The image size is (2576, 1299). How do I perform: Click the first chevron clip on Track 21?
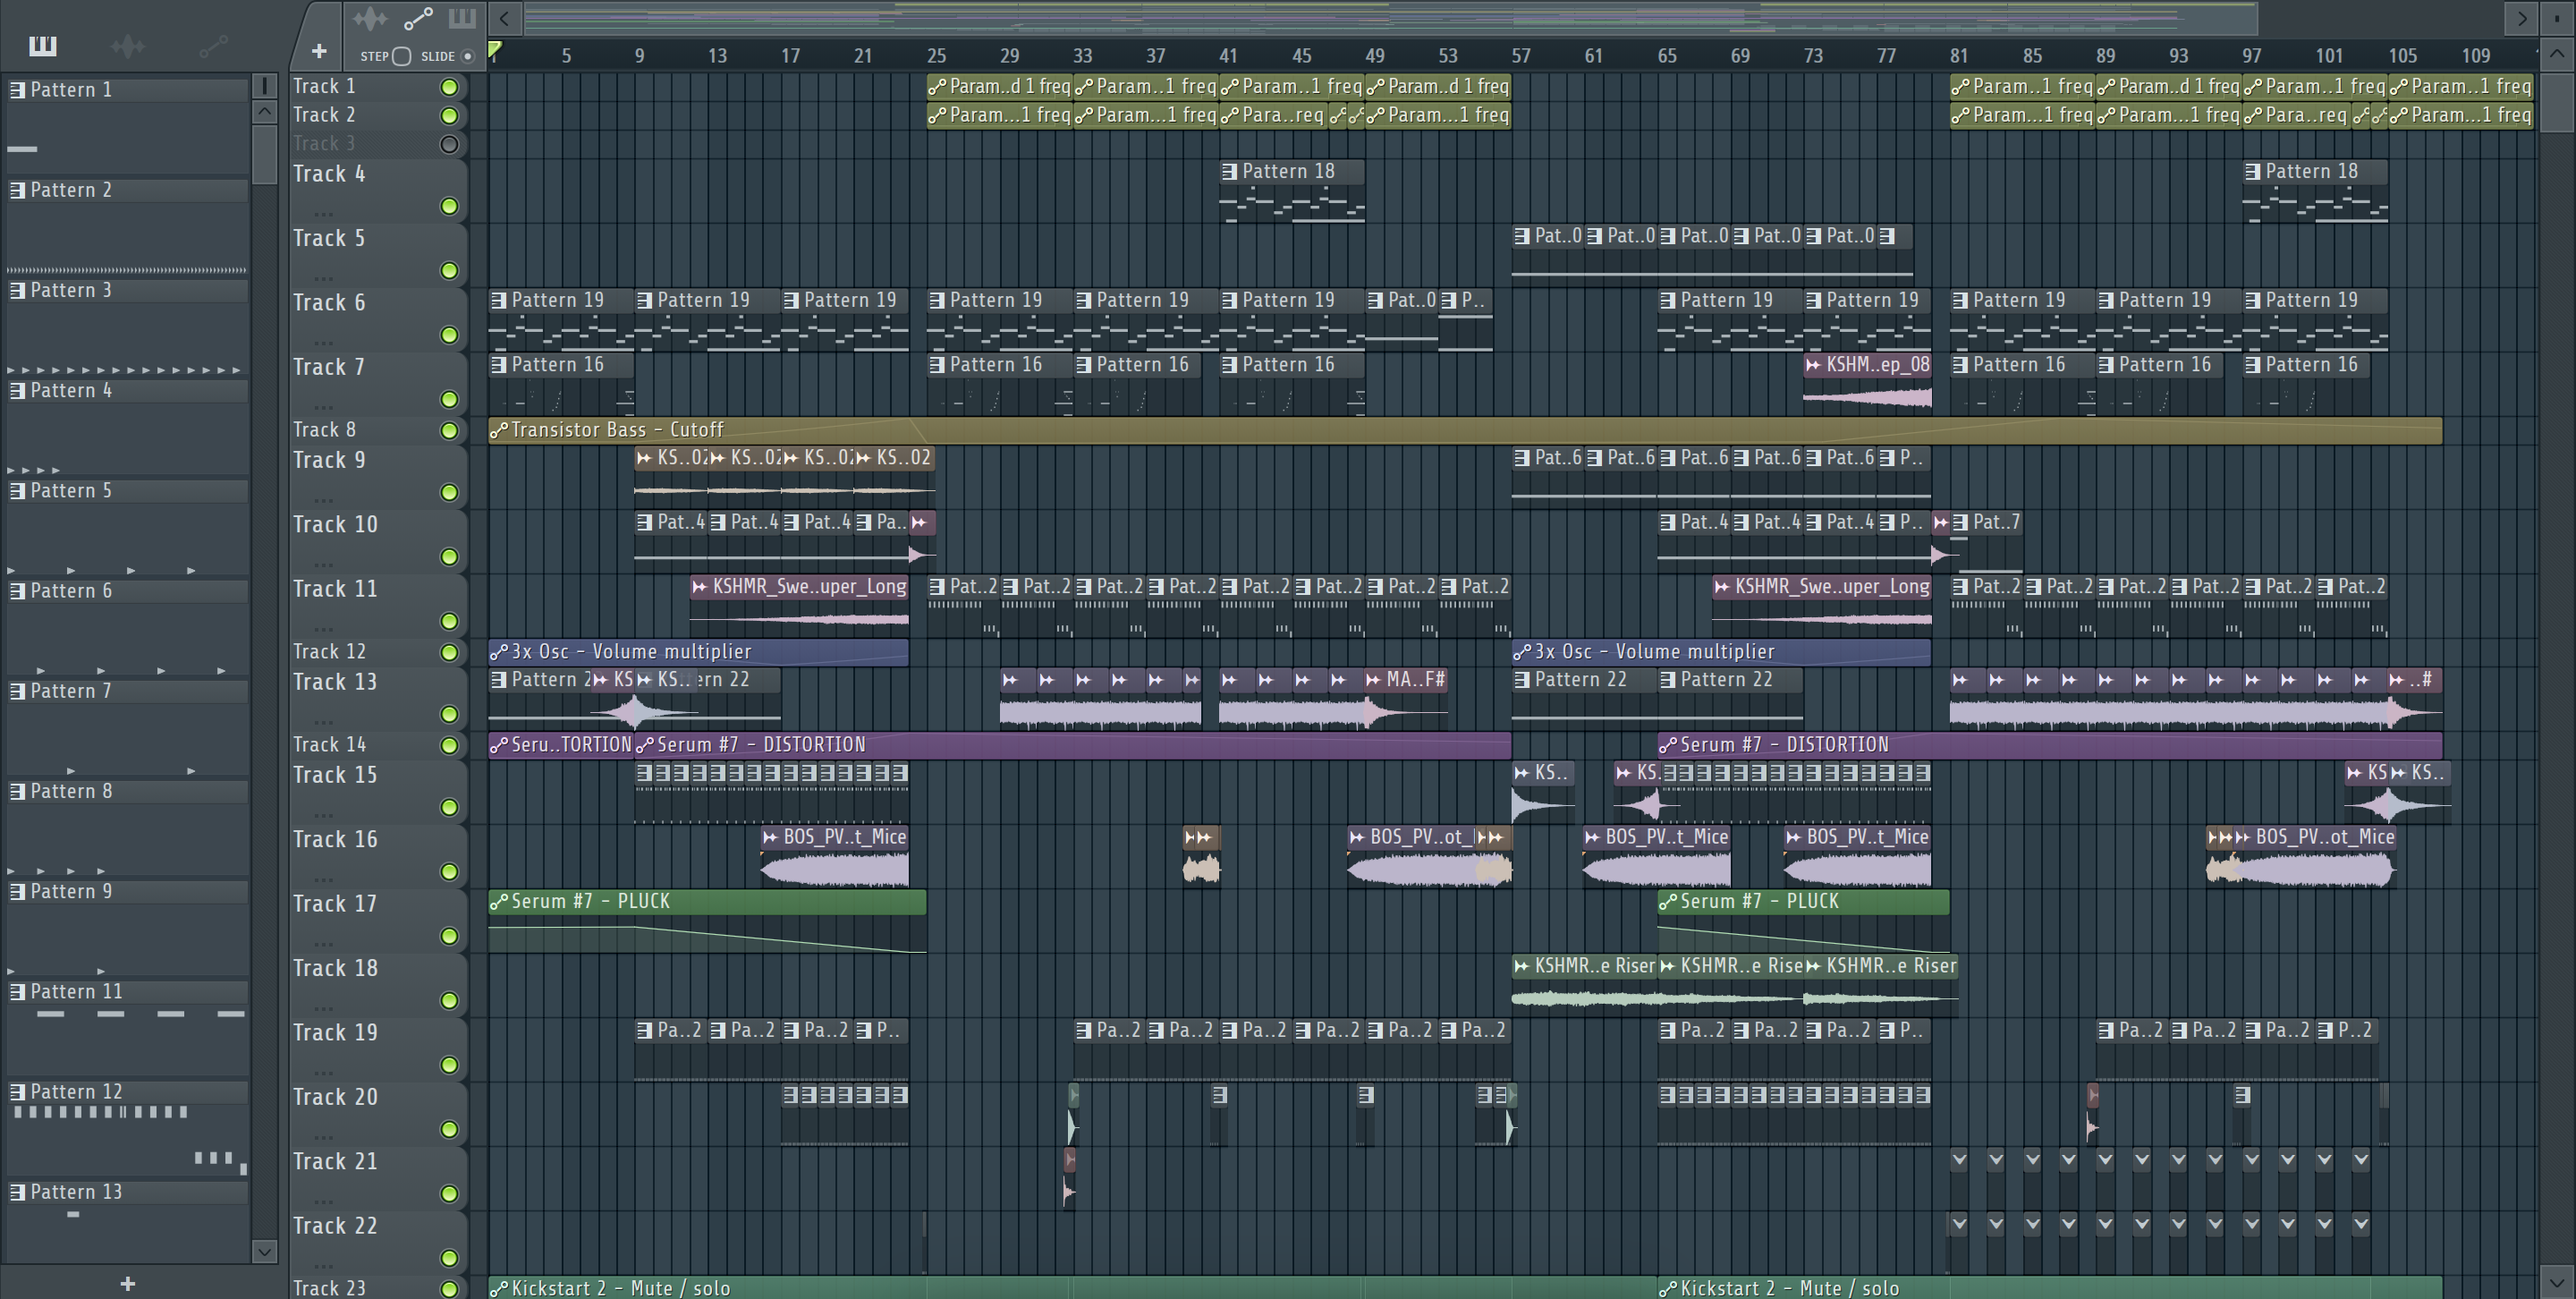(x=1959, y=1160)
